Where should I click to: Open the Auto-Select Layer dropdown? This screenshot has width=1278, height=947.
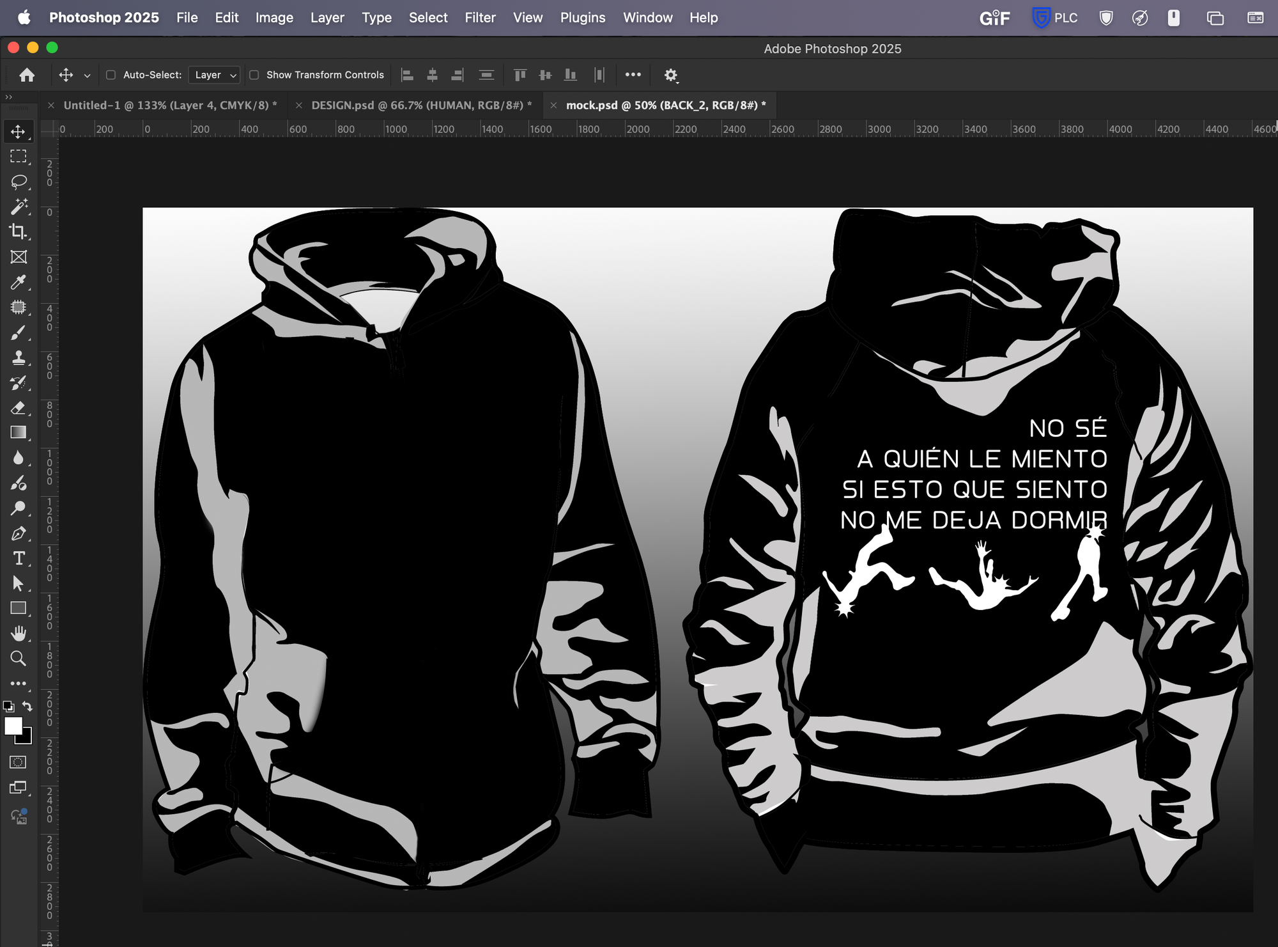(215, 75)
